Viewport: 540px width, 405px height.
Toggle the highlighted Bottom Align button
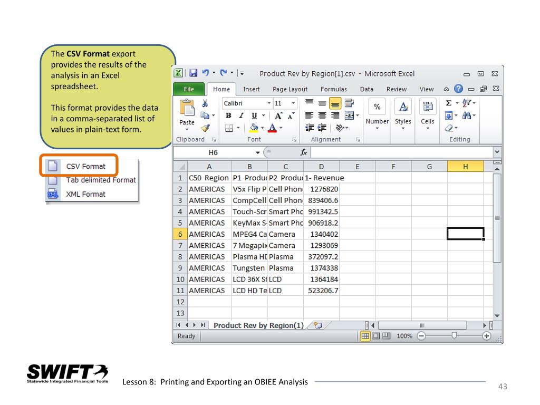(x=335, y=103)
